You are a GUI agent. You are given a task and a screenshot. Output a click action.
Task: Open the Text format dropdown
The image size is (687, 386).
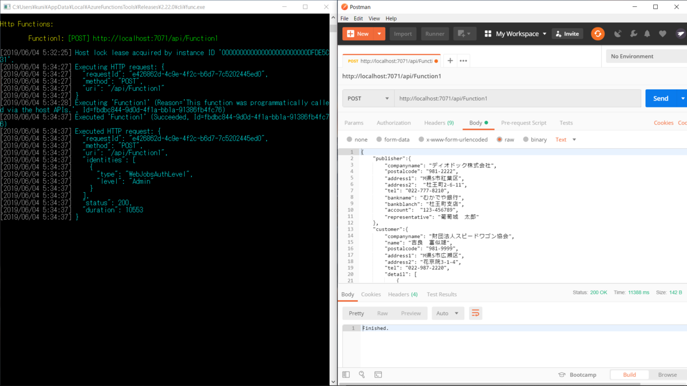point(566,140)
